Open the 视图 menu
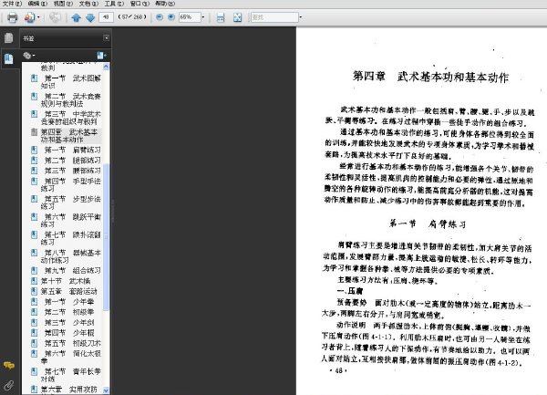Viewport: 547px width, 395px height. pos(63,4)
